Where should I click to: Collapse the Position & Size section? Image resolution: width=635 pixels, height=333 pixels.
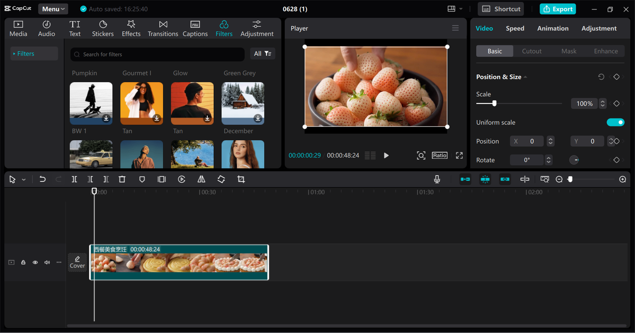[525, 77]
